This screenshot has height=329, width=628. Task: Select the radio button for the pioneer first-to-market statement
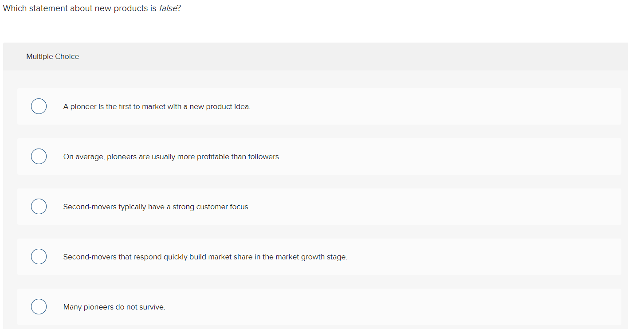(39, 106)
